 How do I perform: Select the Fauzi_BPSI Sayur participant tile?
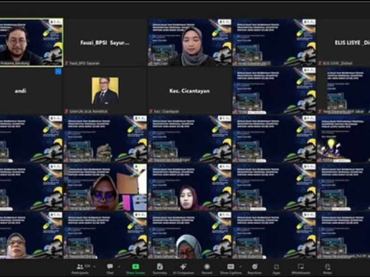point(105,42)
